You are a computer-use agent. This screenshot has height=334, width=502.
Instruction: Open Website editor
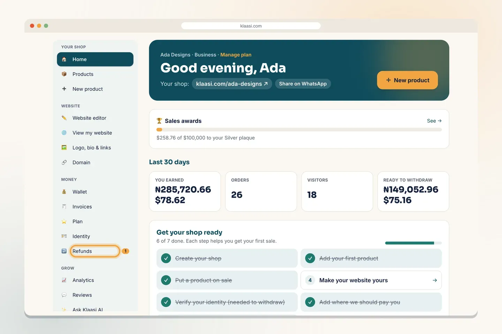pyautogui.click(x=95, y=118)
